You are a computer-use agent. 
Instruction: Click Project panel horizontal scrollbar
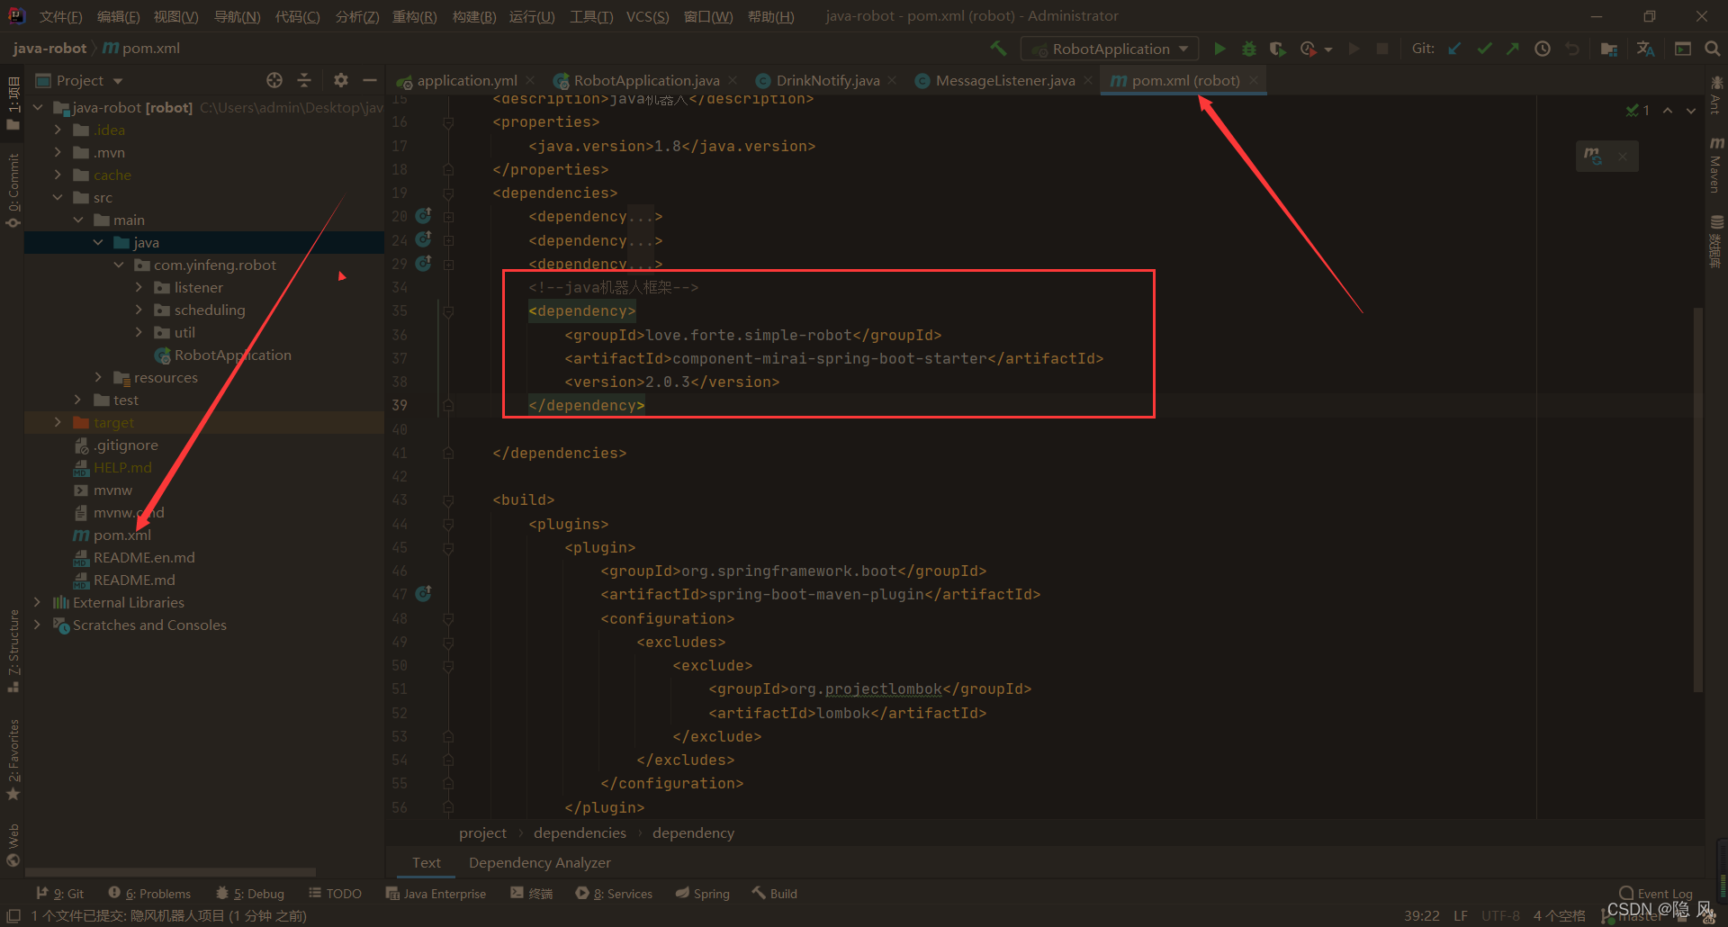(170, 872)
